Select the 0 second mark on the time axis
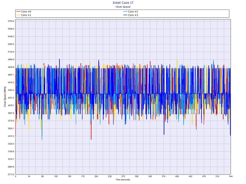The image size is (246, 184). (15, 177)
